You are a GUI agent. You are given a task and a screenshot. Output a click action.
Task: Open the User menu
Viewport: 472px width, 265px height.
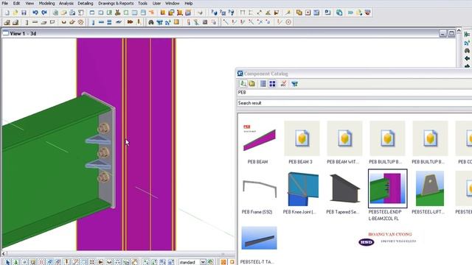[x=156, y=3]
